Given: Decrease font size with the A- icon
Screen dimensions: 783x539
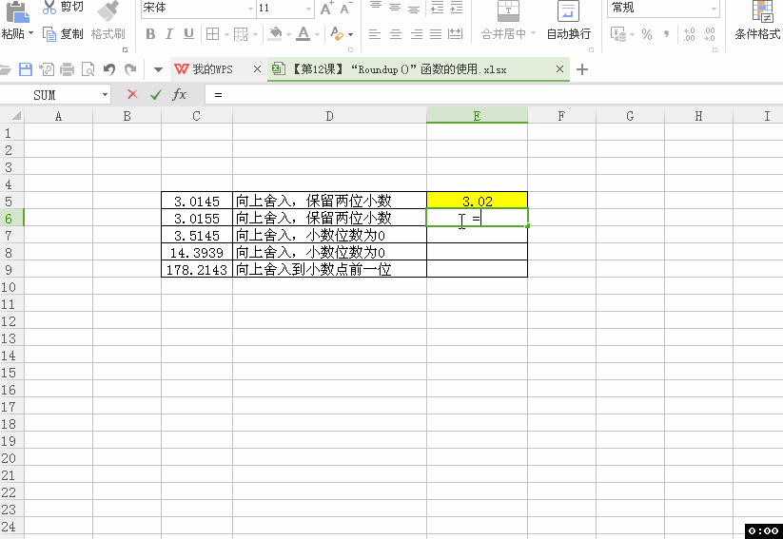Looking at the screenshot, I should tap(345, 8).
